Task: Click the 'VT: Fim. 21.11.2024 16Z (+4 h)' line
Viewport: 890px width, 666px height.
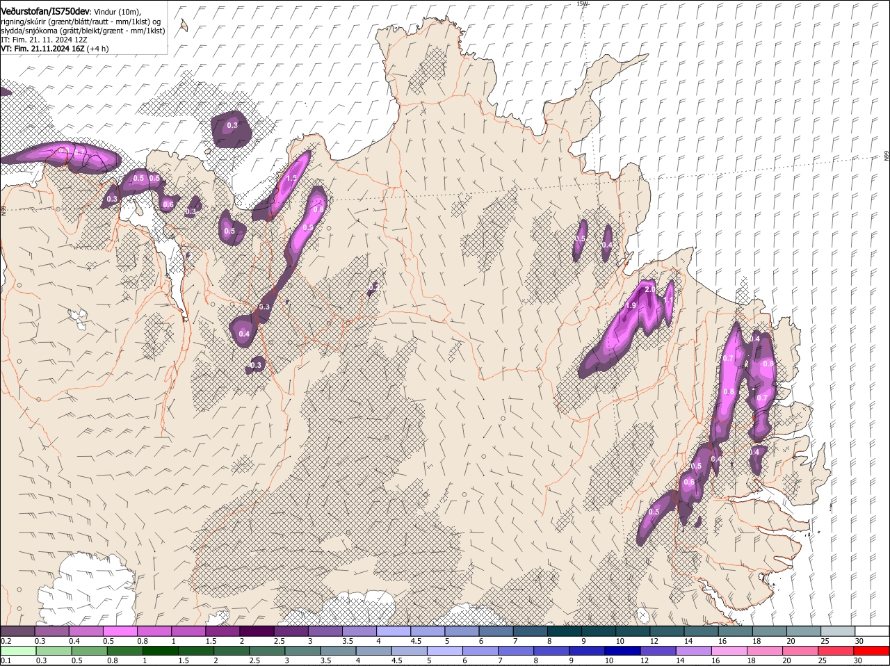Action: (x=55, y=49)
